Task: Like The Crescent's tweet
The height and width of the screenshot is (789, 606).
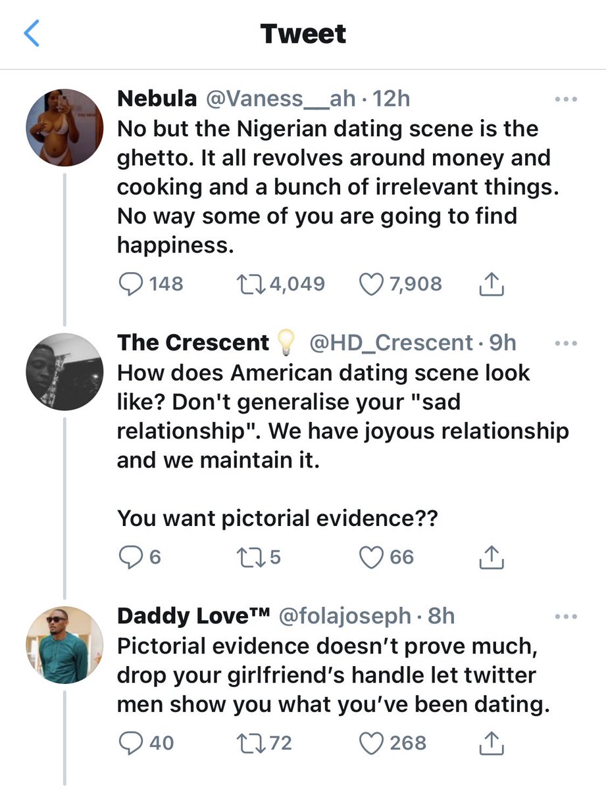Action: (372, 557)
